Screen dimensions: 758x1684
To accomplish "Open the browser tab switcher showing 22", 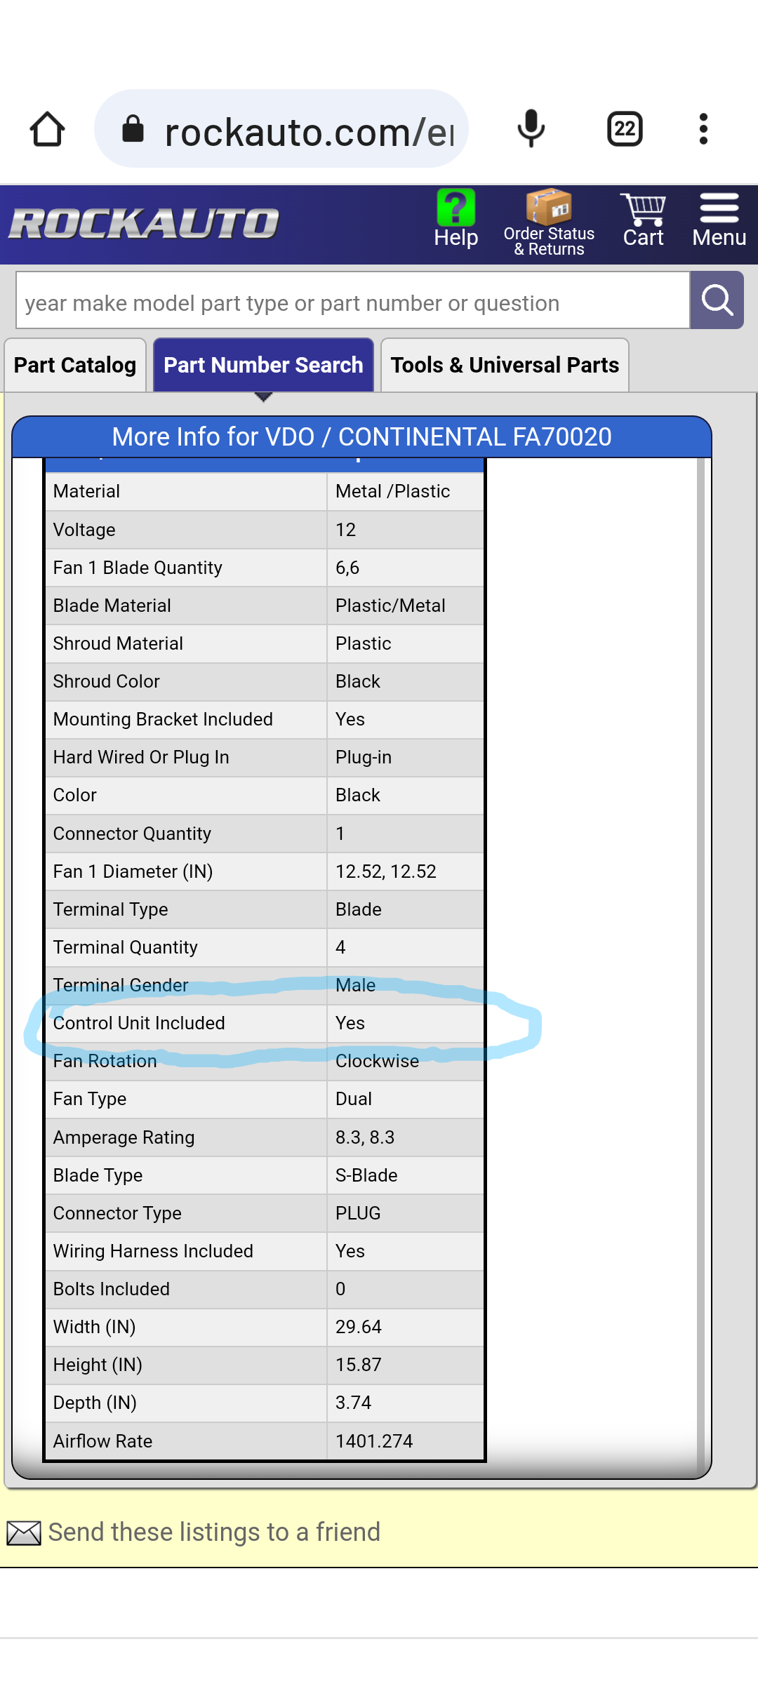I will point(625,129).
